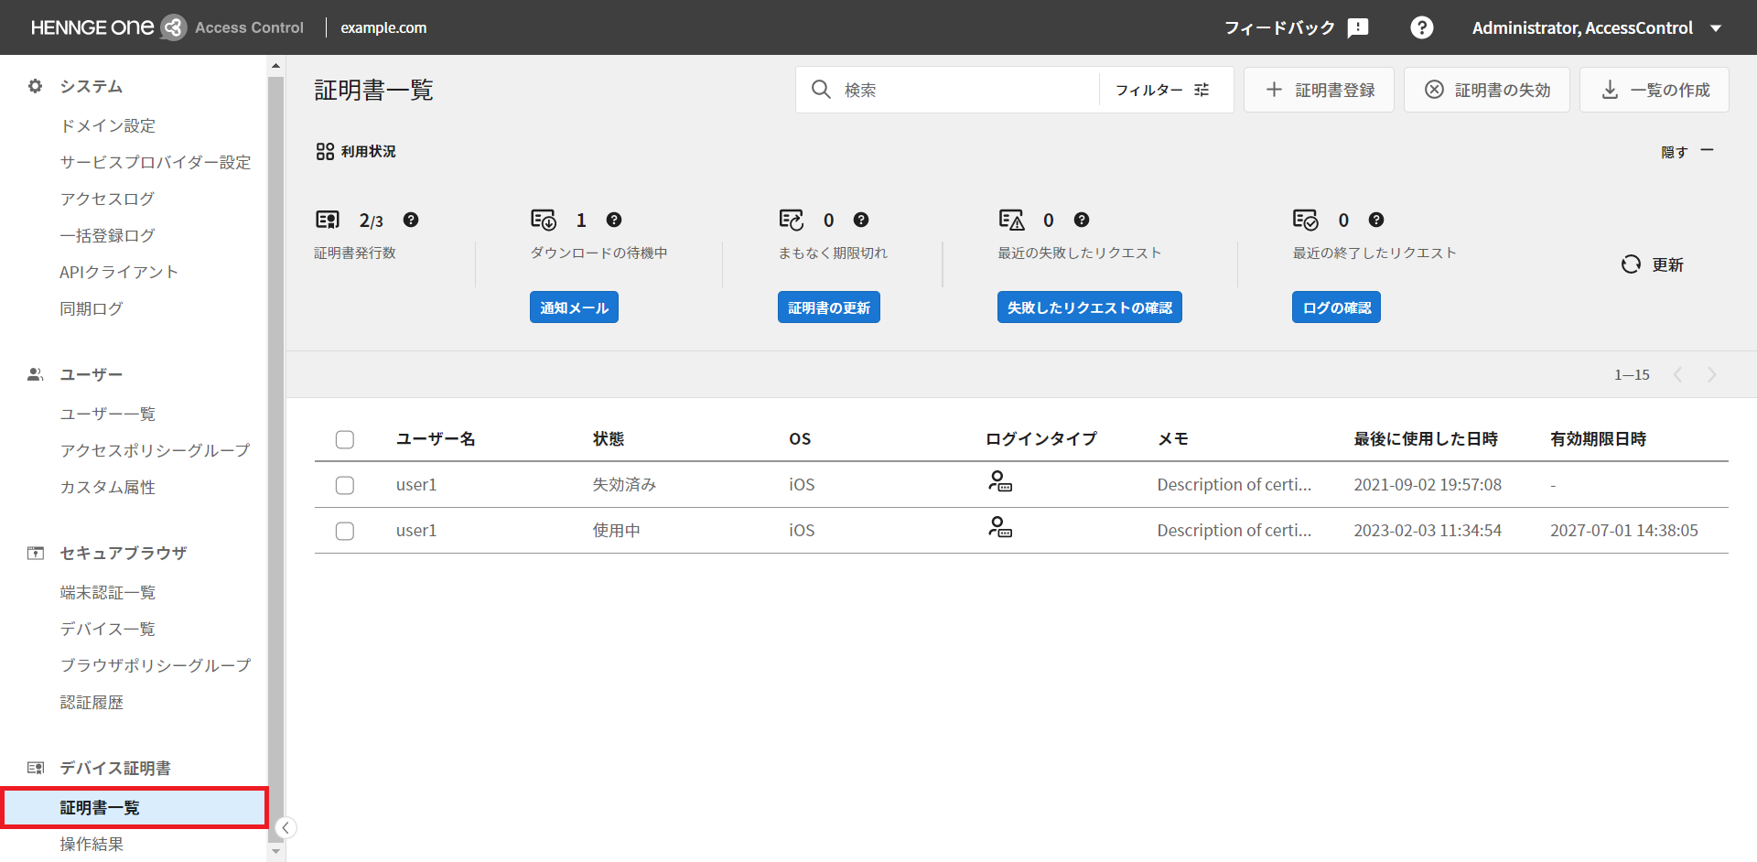The image size is (1757, 862).
Task: Open ドメイン設定 in sidebar
Action: tap(108, 125)
